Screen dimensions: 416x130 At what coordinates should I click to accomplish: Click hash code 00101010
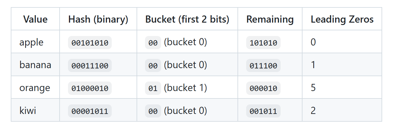point(90,43)
